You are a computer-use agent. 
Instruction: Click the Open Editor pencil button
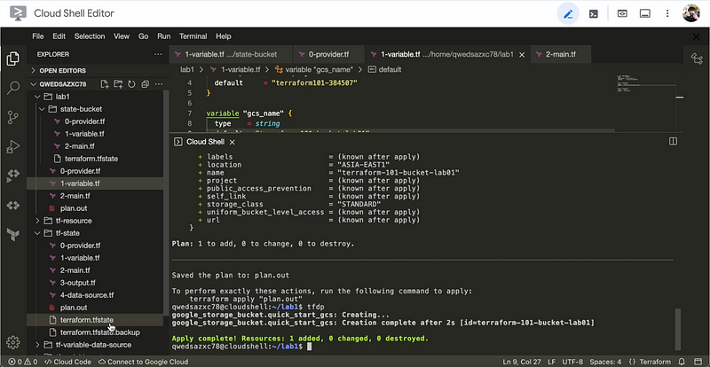tap(568, 13)
